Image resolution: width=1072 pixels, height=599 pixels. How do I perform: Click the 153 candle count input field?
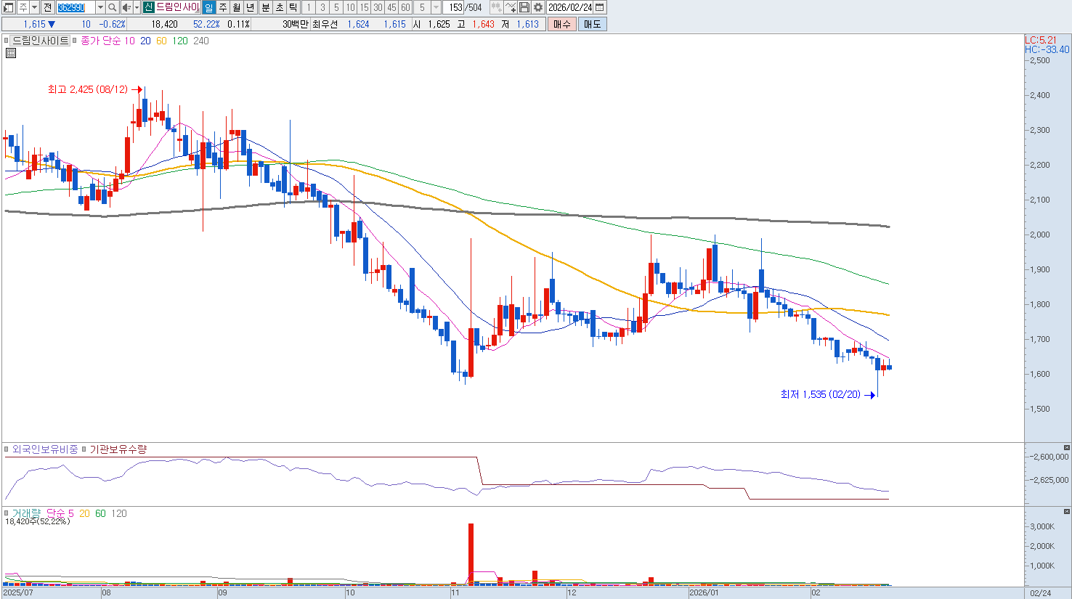(455, 7)
